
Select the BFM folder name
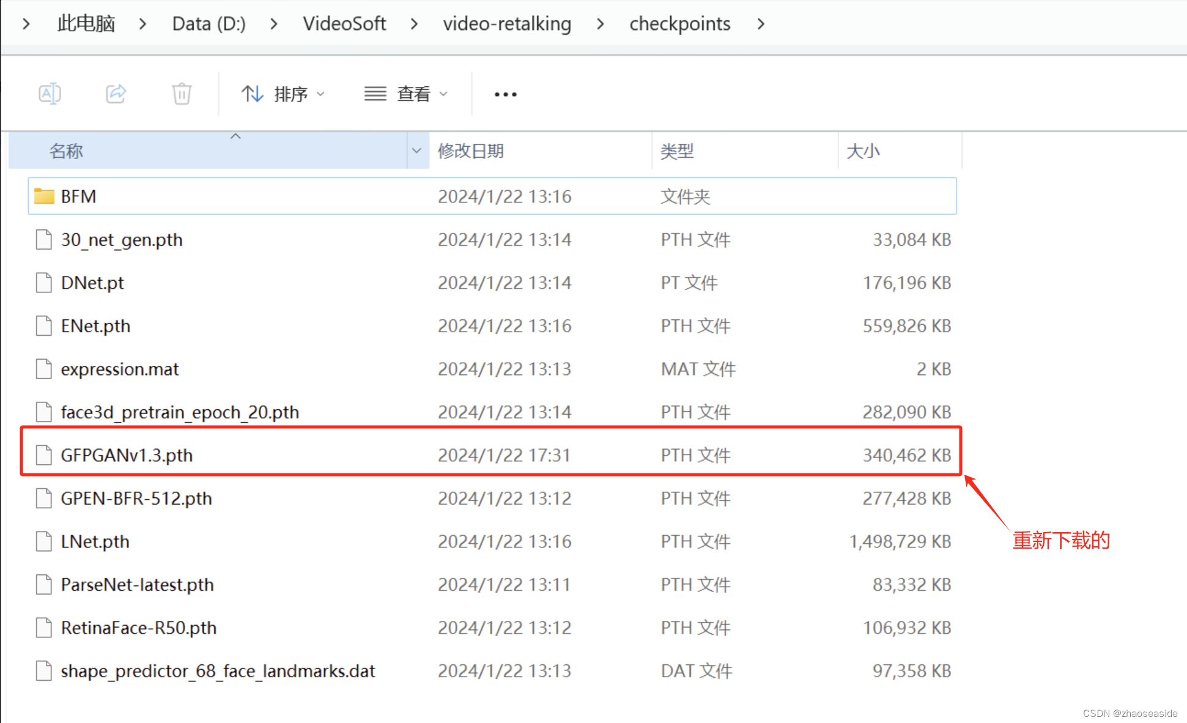click(79, 196)
